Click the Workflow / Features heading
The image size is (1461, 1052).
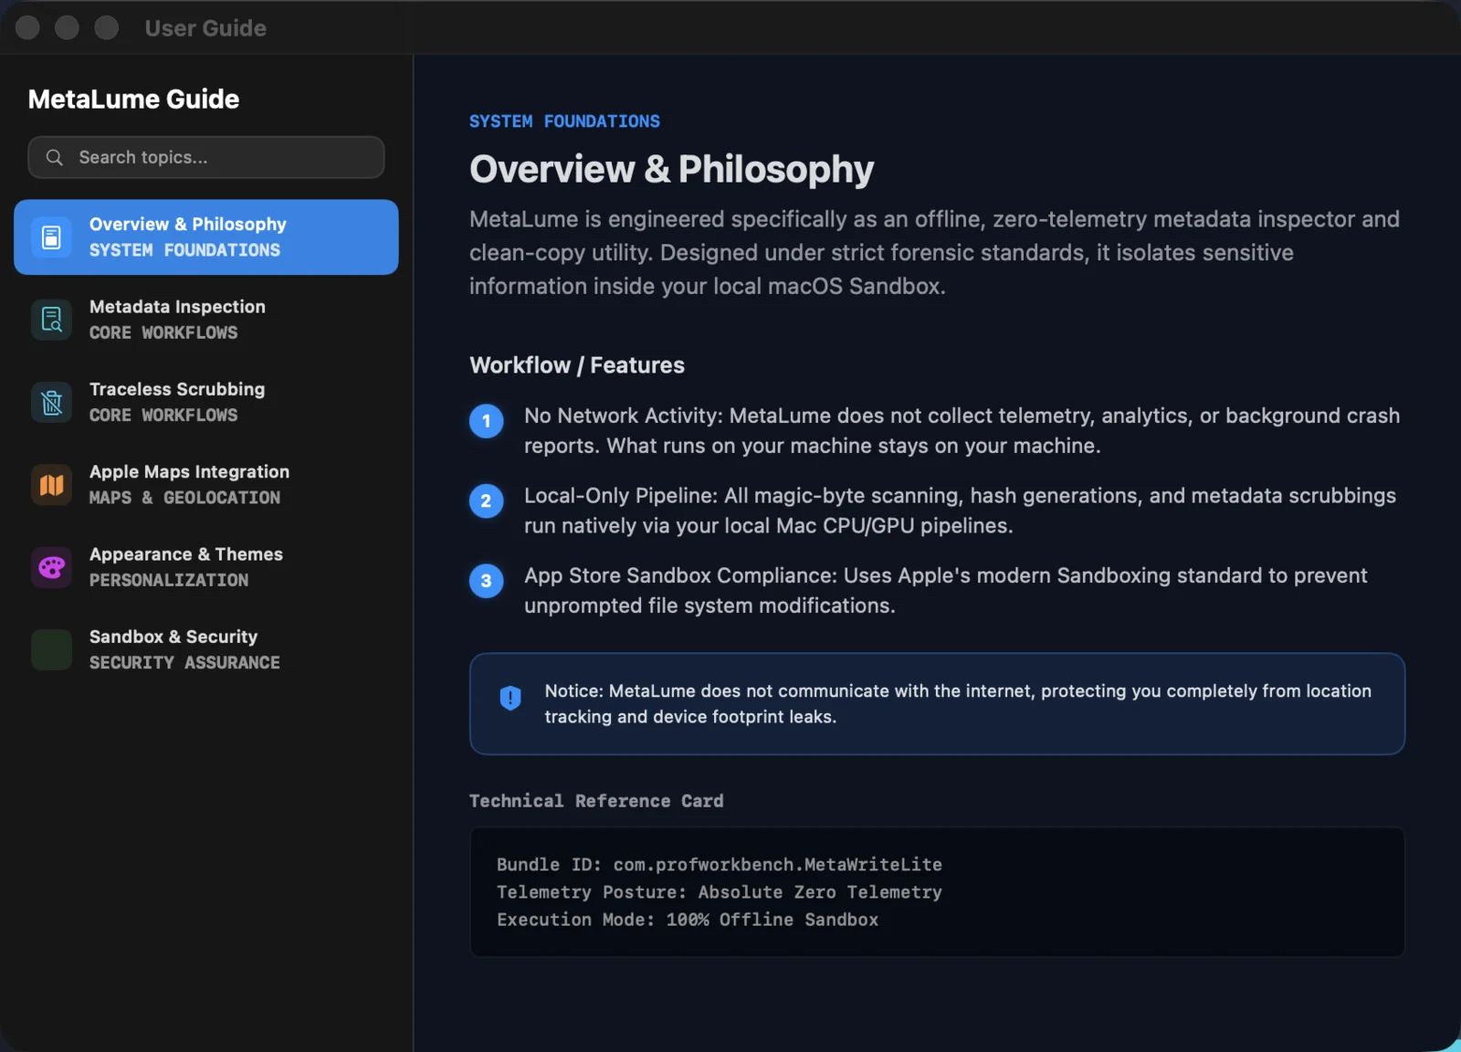click(x=577, y=365)
